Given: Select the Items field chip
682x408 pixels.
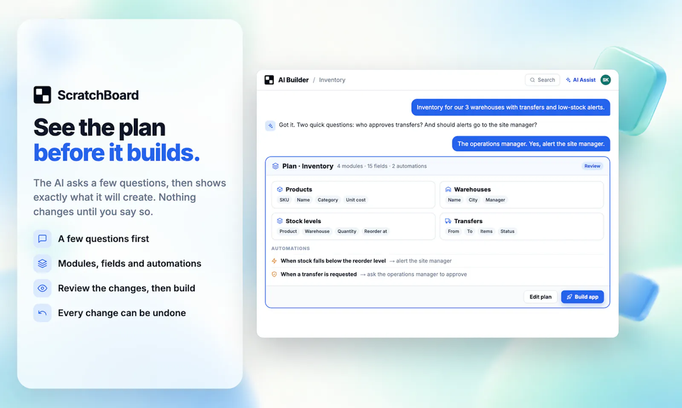Looking at the screenshot, I should [x=486, y=231].
